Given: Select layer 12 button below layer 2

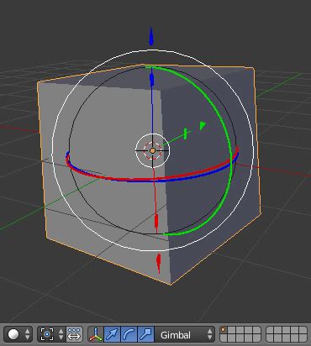Looking at the screenshot, I should [232, 338].
